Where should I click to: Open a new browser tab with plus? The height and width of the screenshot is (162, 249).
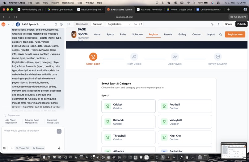[x=229, y=10]
